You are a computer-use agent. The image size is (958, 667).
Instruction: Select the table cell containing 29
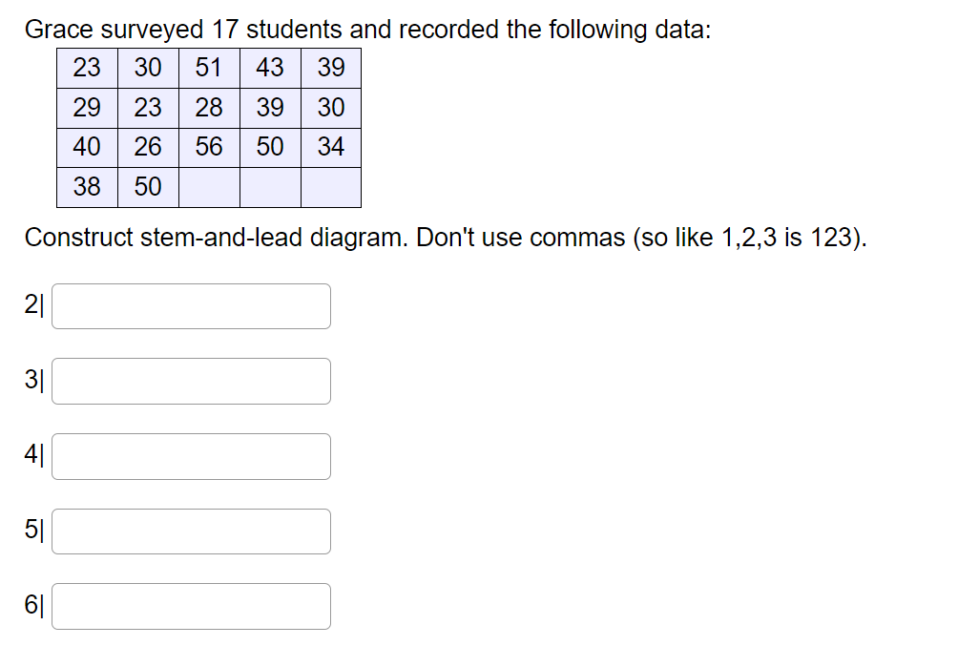click(x=87, y=107)
